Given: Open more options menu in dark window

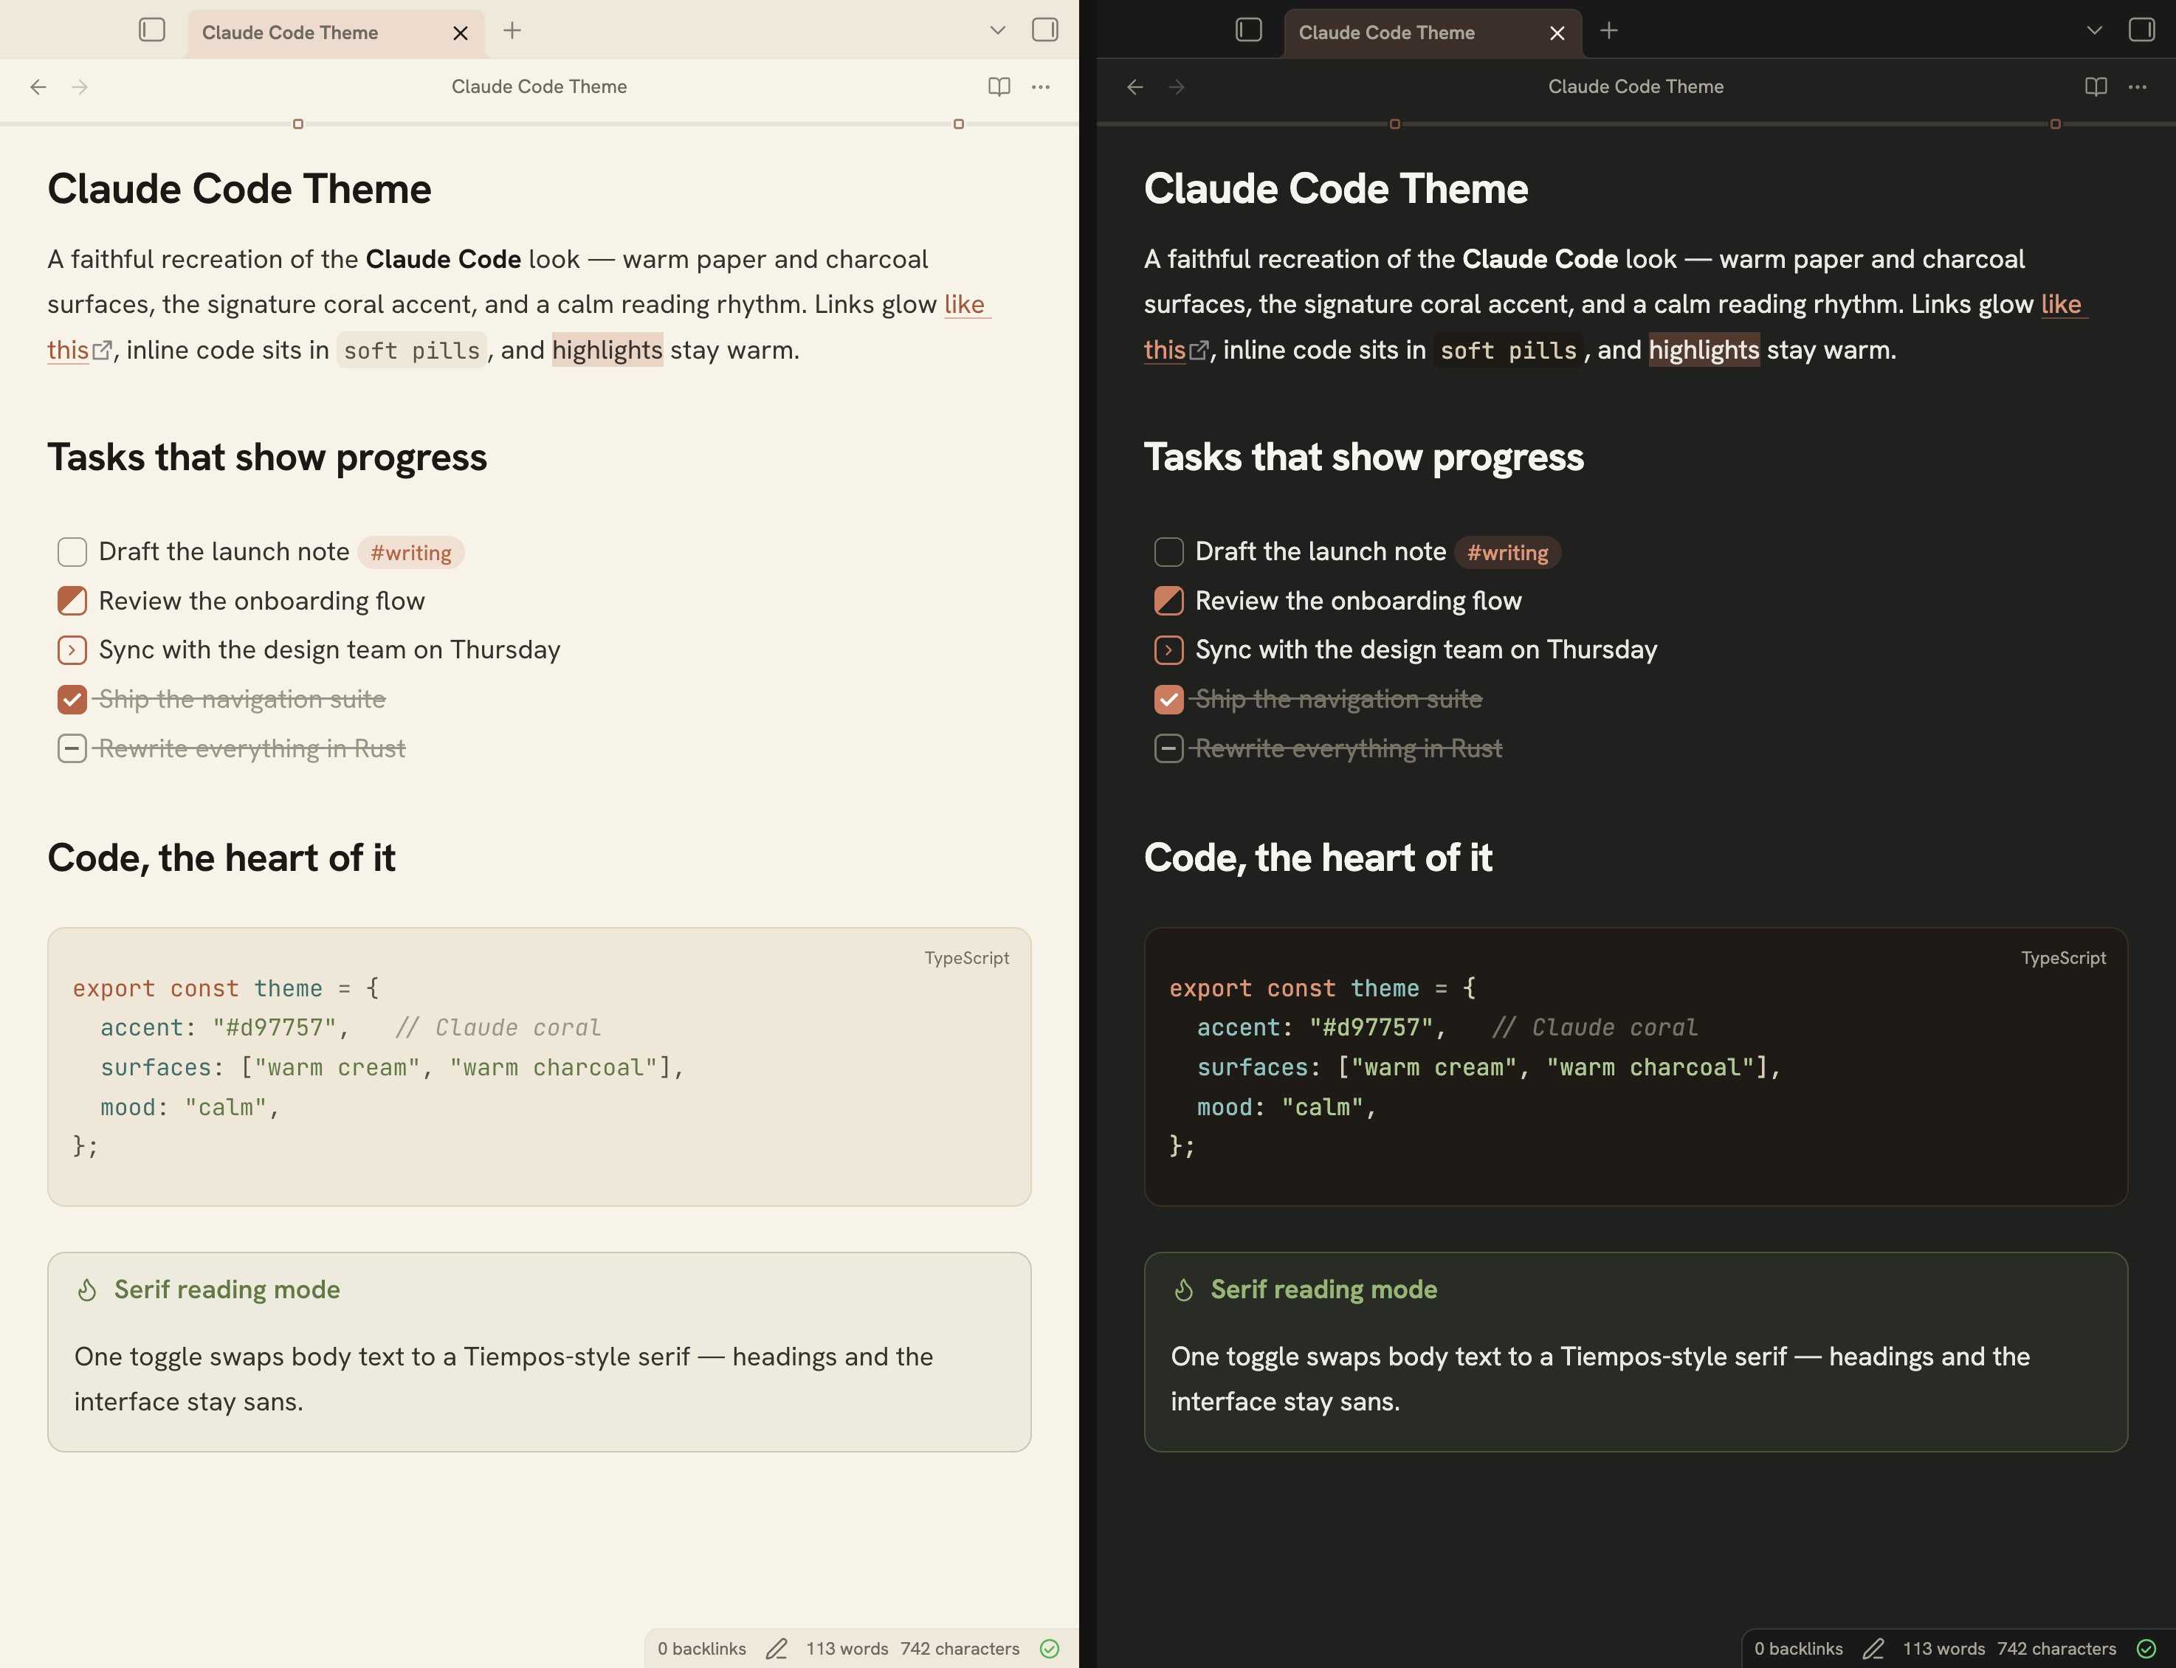Looking at the screenshot, I should [x=2138, y=87].
